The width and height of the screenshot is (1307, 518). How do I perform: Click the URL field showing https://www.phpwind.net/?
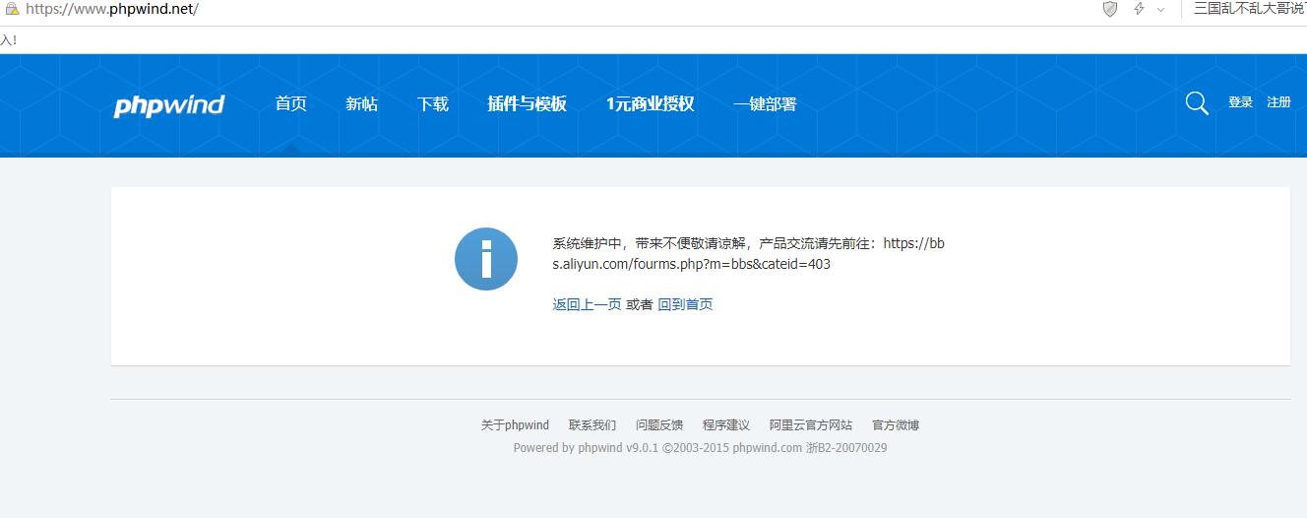(112, 9)
